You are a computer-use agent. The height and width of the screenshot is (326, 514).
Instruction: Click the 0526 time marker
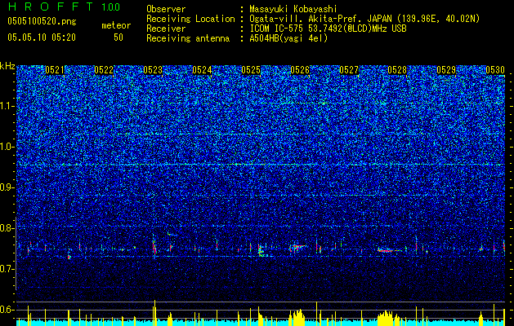coord(300,70)
